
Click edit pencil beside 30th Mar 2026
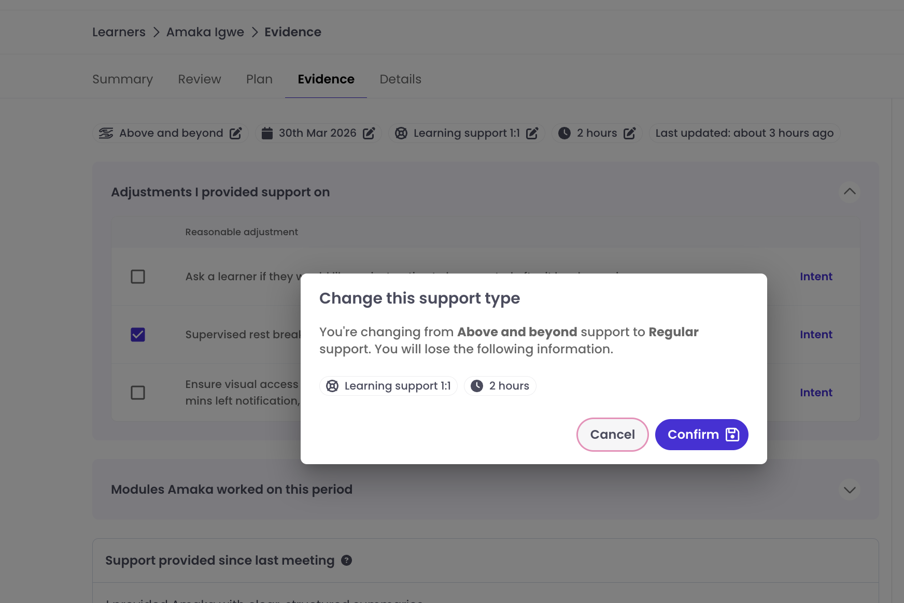pos(369,133)
